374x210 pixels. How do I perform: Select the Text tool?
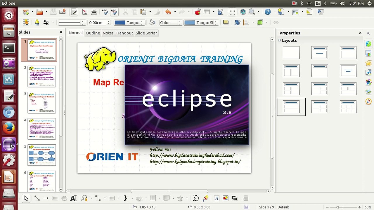73,198
